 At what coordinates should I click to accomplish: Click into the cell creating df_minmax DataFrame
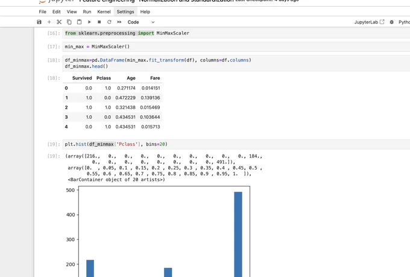pos(236,63)
